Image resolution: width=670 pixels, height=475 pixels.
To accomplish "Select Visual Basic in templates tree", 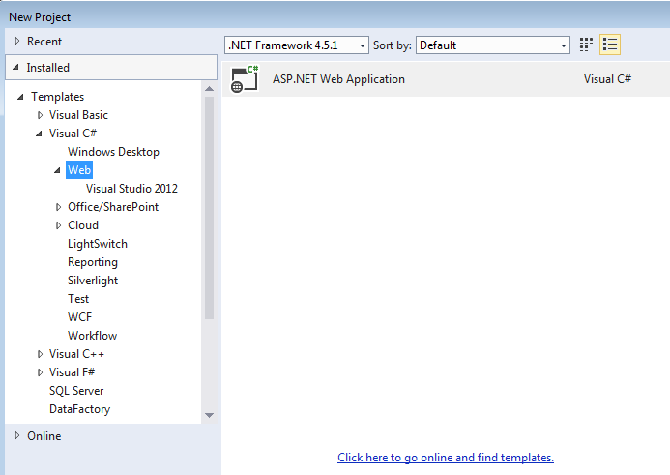I will tap(78, 115).
